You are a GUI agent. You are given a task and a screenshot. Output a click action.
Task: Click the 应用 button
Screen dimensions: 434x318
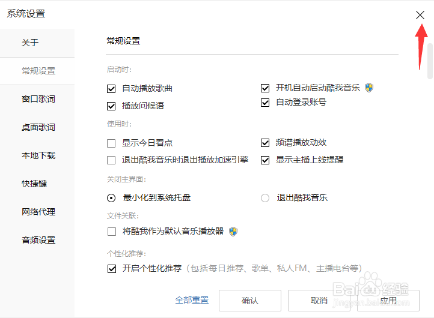click(388, 301)
